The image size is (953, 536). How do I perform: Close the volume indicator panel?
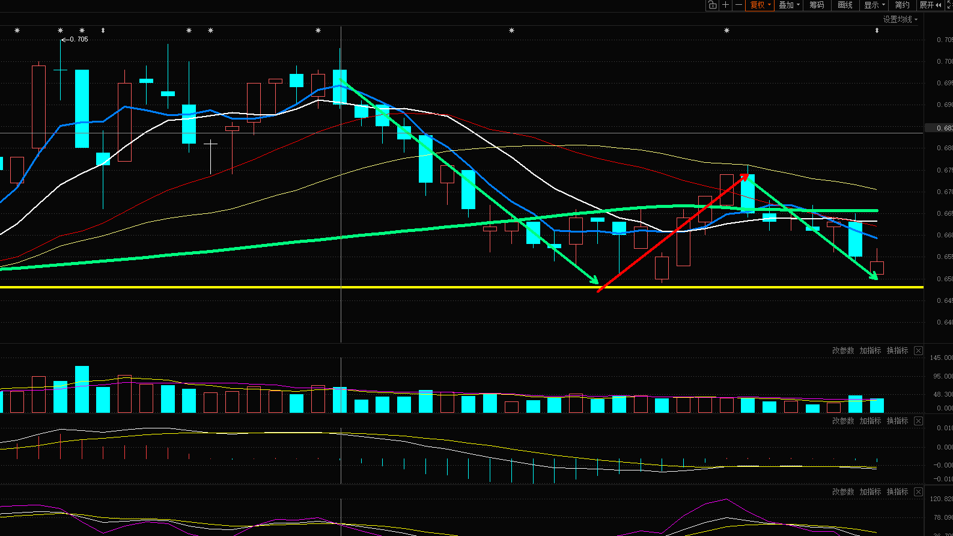click(918, 350)
